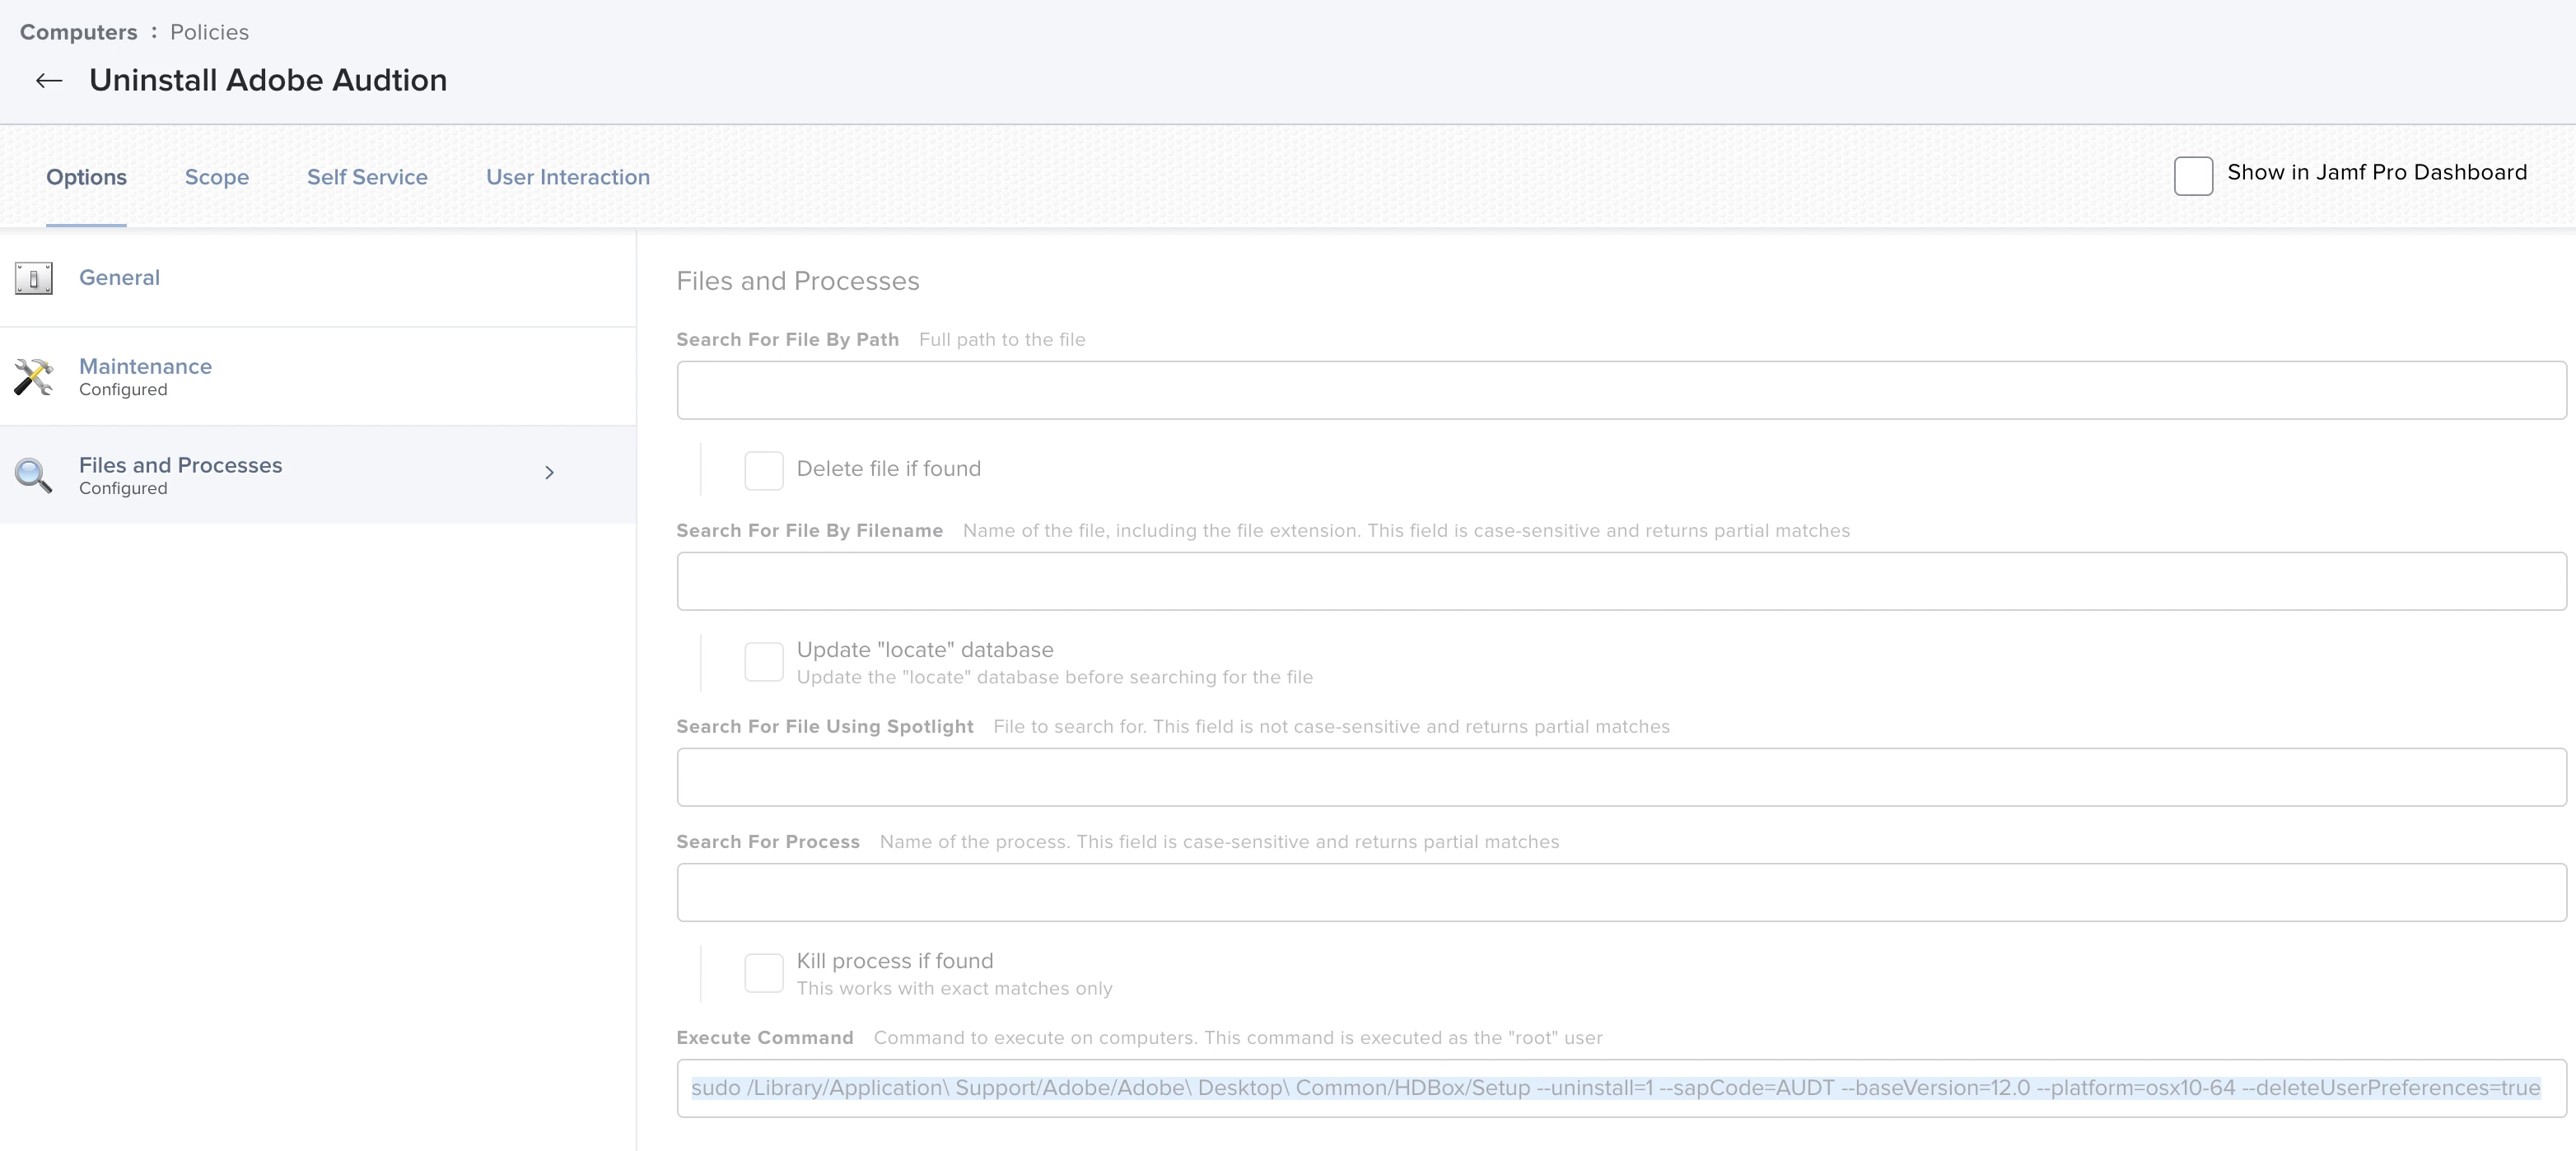Click the Maintenance tools icon

point(34,377)
